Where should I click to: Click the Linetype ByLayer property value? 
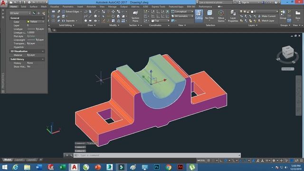tap(36, 29)
